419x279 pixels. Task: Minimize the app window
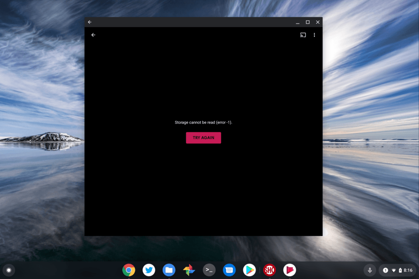[x=297, y=23]
